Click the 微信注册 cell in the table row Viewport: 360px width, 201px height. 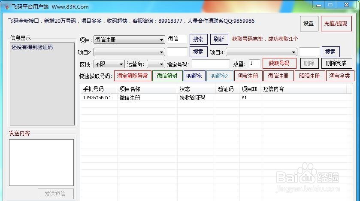[130, 97]
